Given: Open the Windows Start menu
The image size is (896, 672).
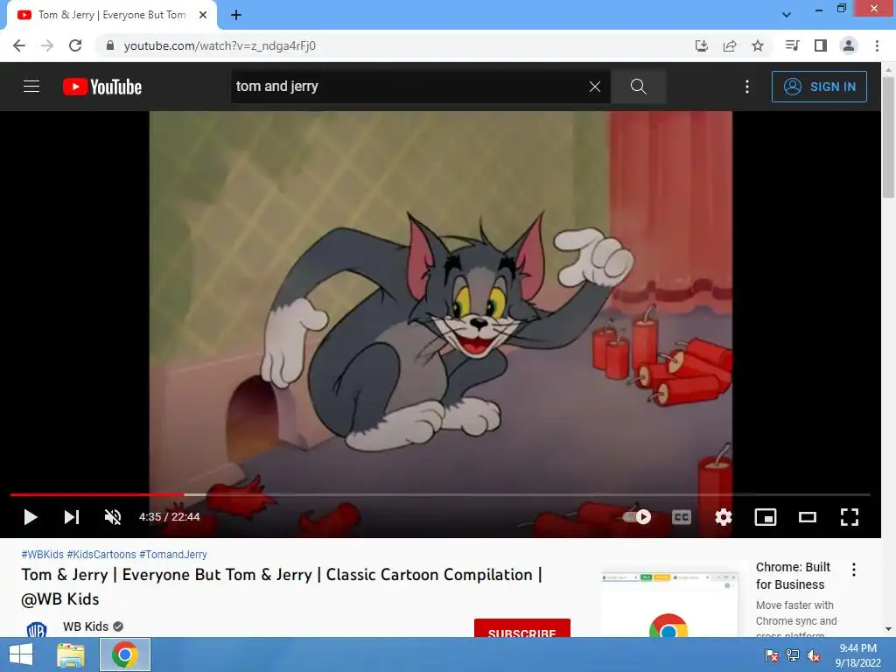Looking at the screenshot, I should [x=21, y=654].
